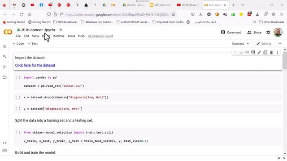Open the View menu
This screenshot has width=287, height=161.
pyautogui.click(x=35, y=36)
